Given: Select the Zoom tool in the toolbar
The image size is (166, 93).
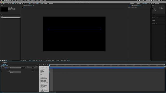Looking at the screenshot, I should click(5, 3).
